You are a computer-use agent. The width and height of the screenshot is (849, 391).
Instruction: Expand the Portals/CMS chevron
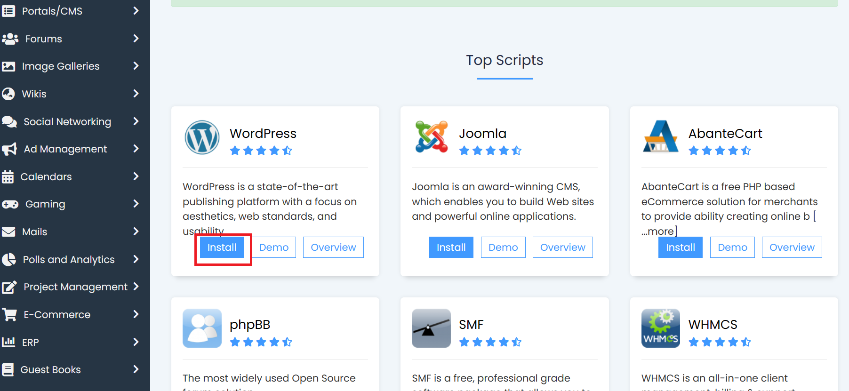[x=136, y=10]
